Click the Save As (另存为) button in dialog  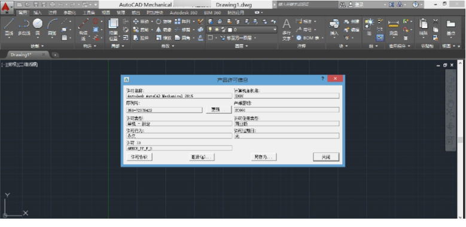tap(264, 157)
